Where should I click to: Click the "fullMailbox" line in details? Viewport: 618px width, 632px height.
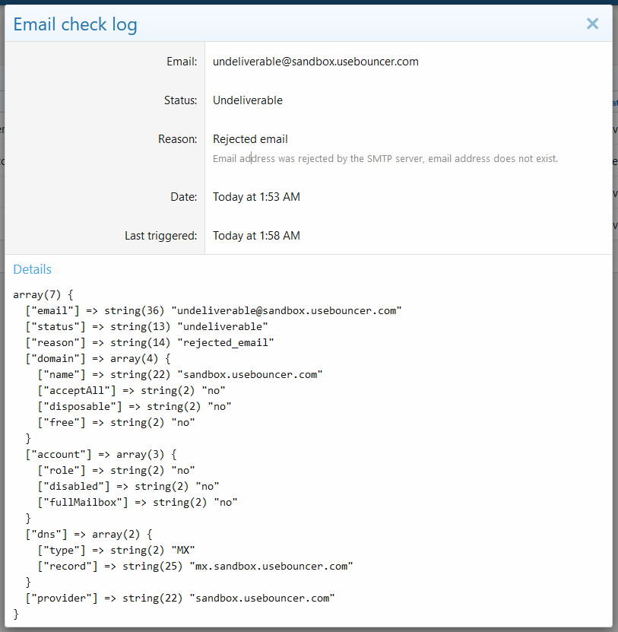pyautogui.click(x=137, y=502)
